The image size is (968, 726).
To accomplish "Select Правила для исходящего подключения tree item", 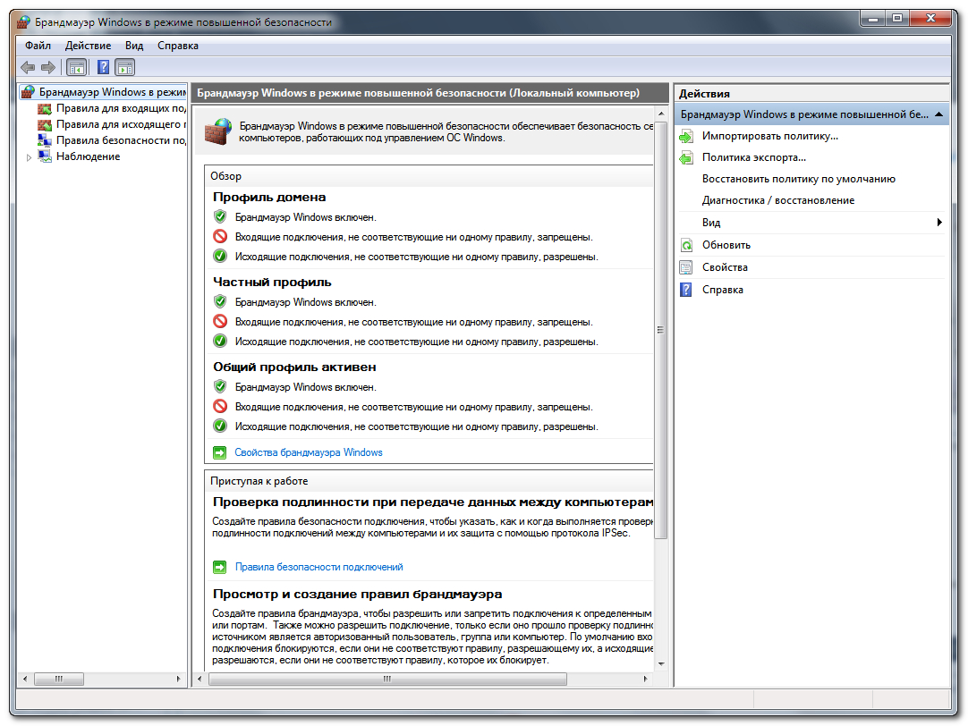I will point(121,124).
